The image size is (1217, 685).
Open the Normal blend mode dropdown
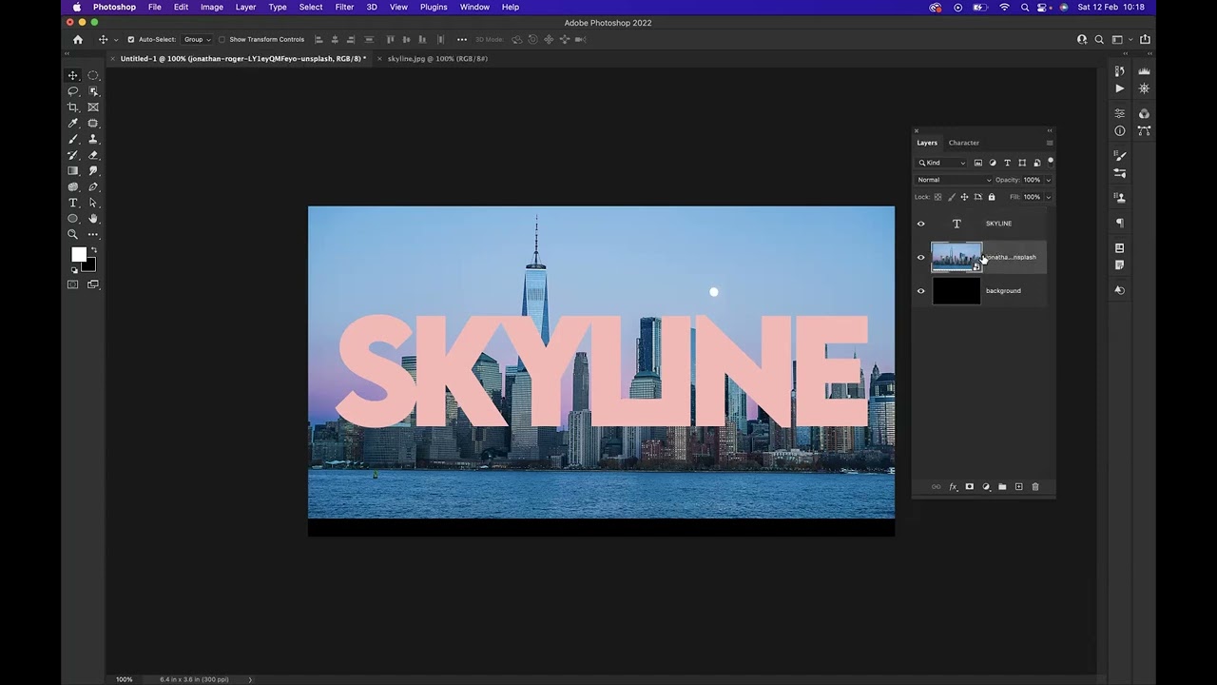pyautogui.click(x=954, y=180)
